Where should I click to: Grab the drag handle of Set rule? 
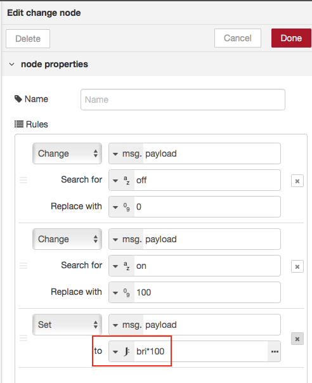tap(23, 338)
